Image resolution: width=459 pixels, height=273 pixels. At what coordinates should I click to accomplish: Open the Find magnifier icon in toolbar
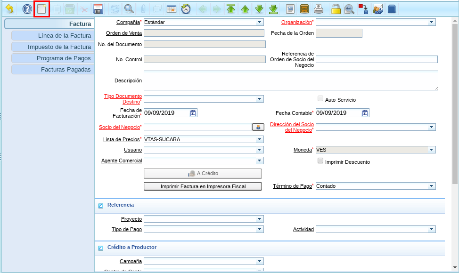(129, 9)
